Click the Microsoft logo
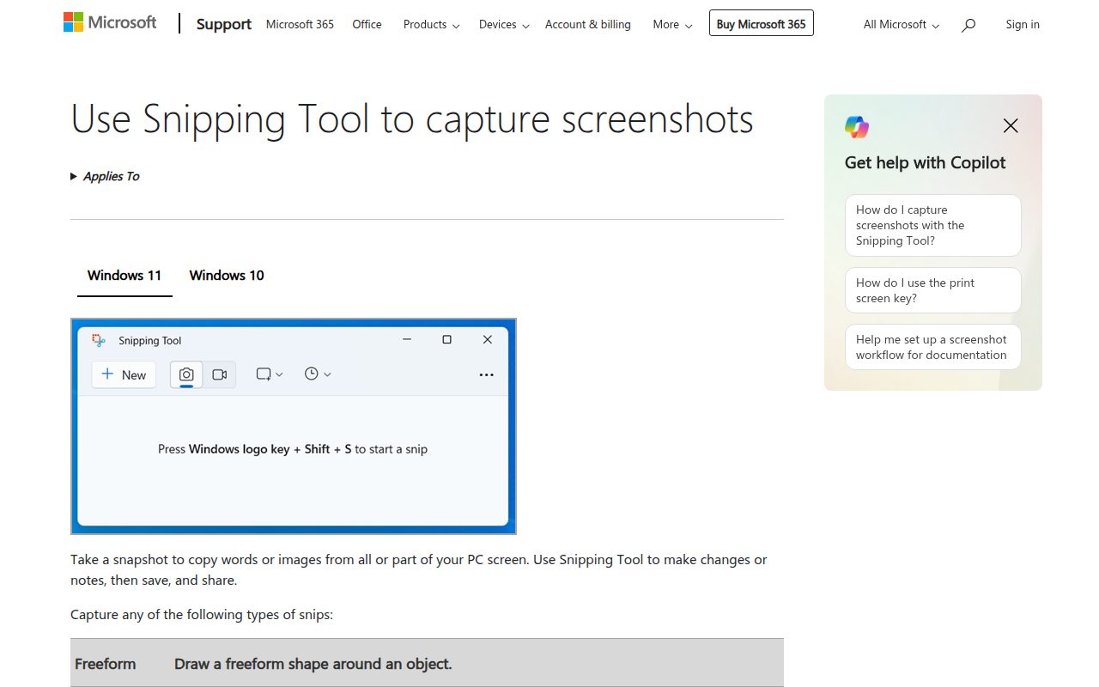This screenshot has height=687, width=1099. click(110, 23)
